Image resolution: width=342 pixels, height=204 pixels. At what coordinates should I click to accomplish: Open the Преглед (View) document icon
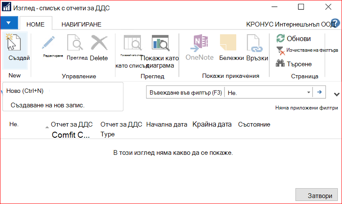[75, 42]
